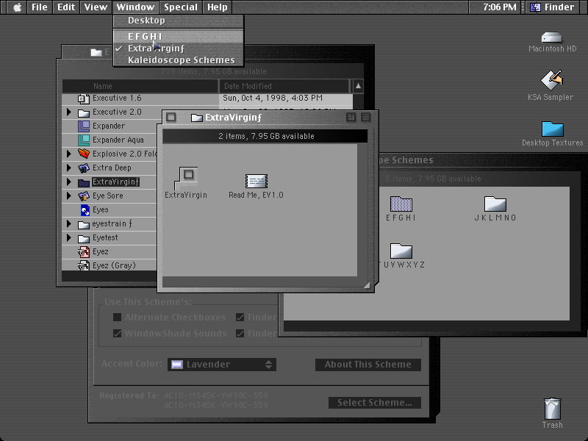Select the Eyes scheme icon

(85, 210)
